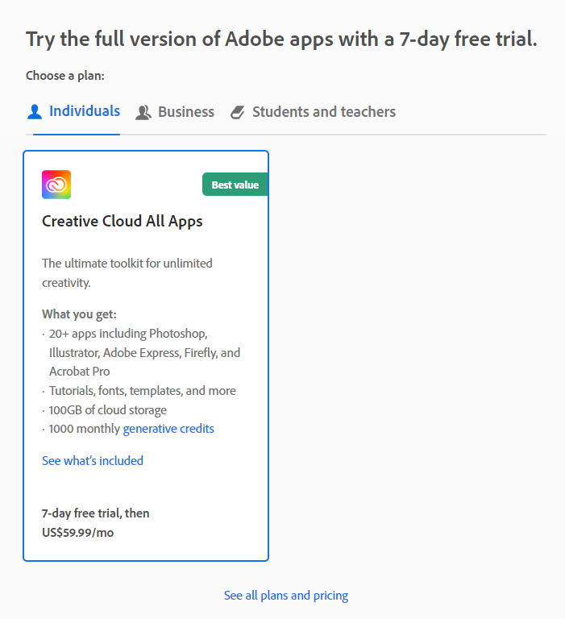
Task: Click the "100GB of cloud storage" bullet
Action: (x=108, y=409)
